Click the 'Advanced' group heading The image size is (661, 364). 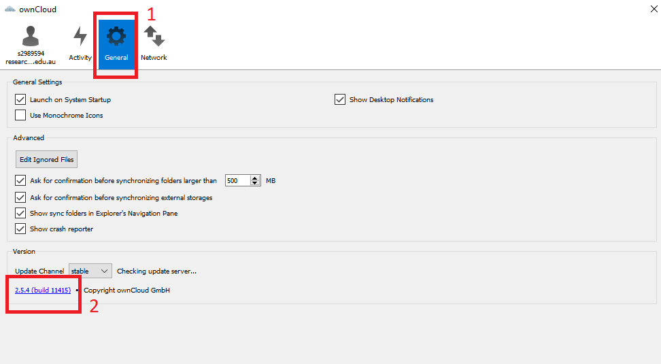[x=29, y=137]
